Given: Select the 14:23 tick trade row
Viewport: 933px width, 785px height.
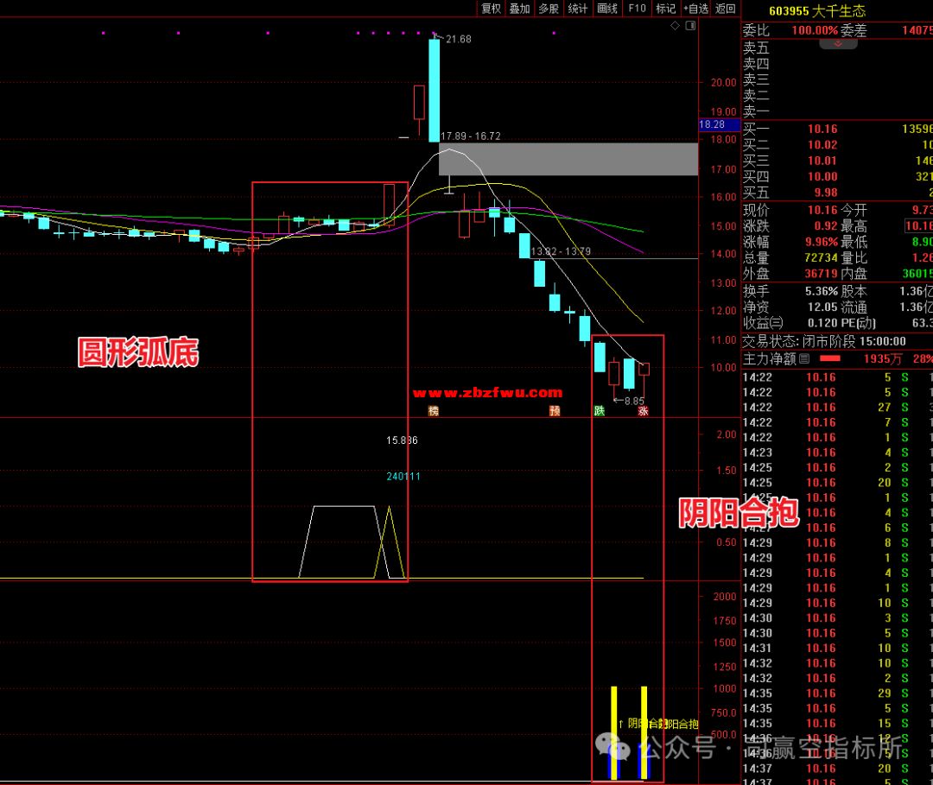Looking at the screenshot, I should point(836,453).
